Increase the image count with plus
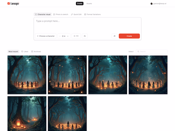 tap(68, 36)
